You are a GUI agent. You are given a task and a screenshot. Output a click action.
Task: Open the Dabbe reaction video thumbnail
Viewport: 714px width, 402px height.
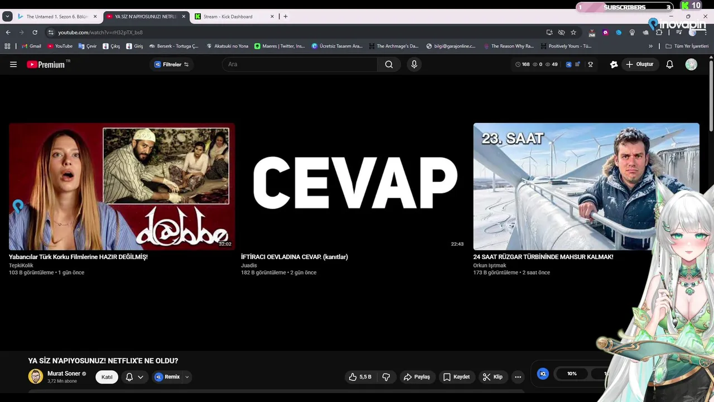point(122,186)
